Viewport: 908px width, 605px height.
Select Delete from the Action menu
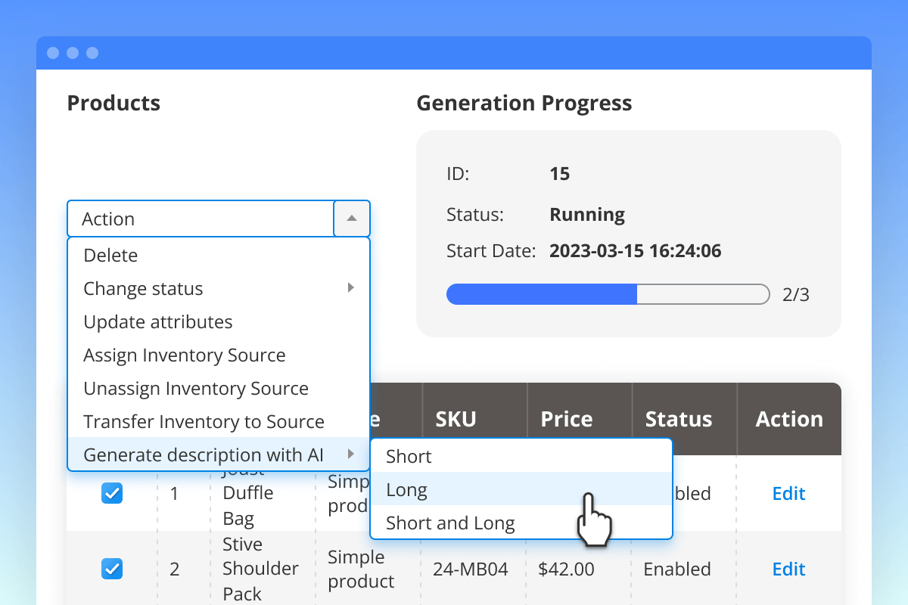(x=110, y=256)
